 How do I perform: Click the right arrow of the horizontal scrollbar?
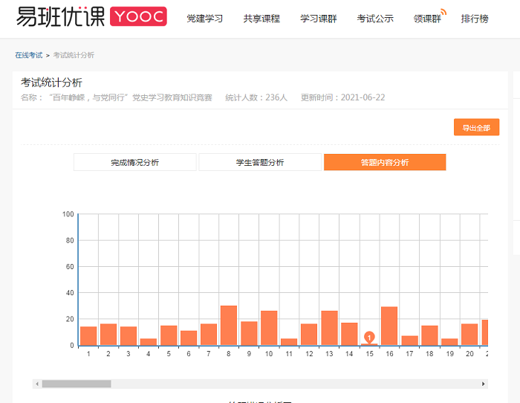pyautogui.click(x=484, y=384)
